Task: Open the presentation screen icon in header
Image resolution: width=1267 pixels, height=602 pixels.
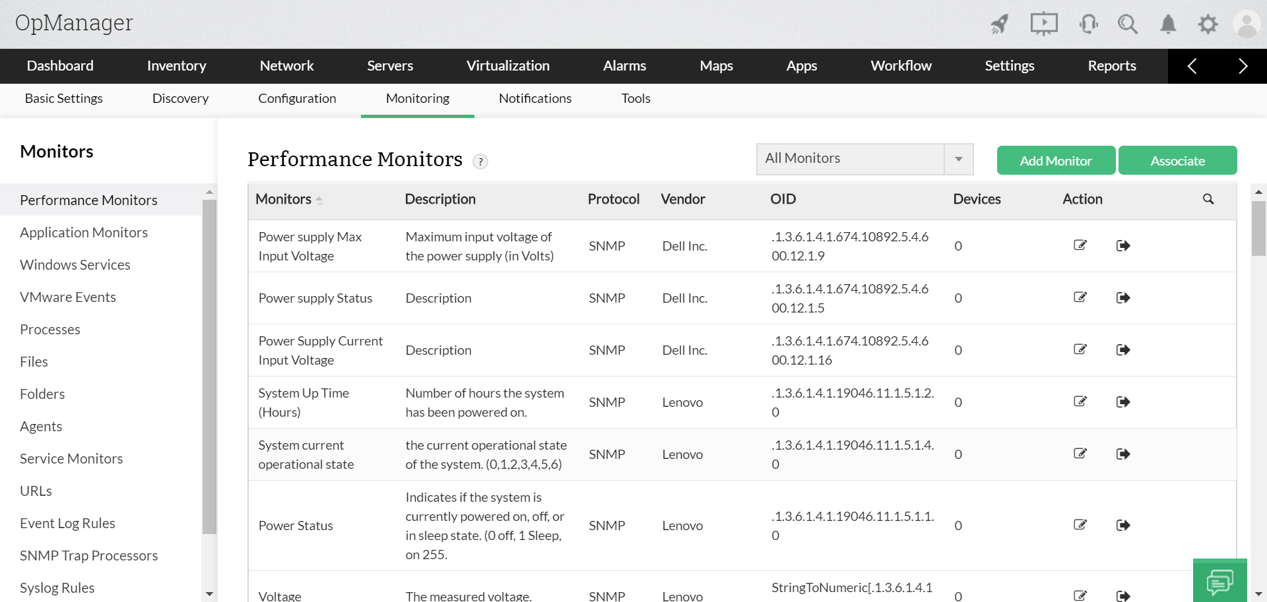Action: (x=1044, y=24)
